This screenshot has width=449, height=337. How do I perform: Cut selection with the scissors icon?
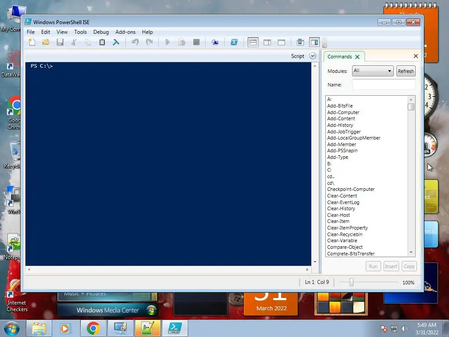click(x=74, y=43)
